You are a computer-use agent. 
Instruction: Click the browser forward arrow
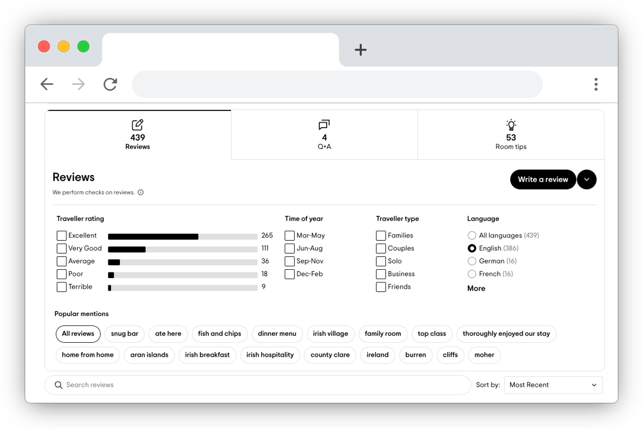tap(78, 84)
